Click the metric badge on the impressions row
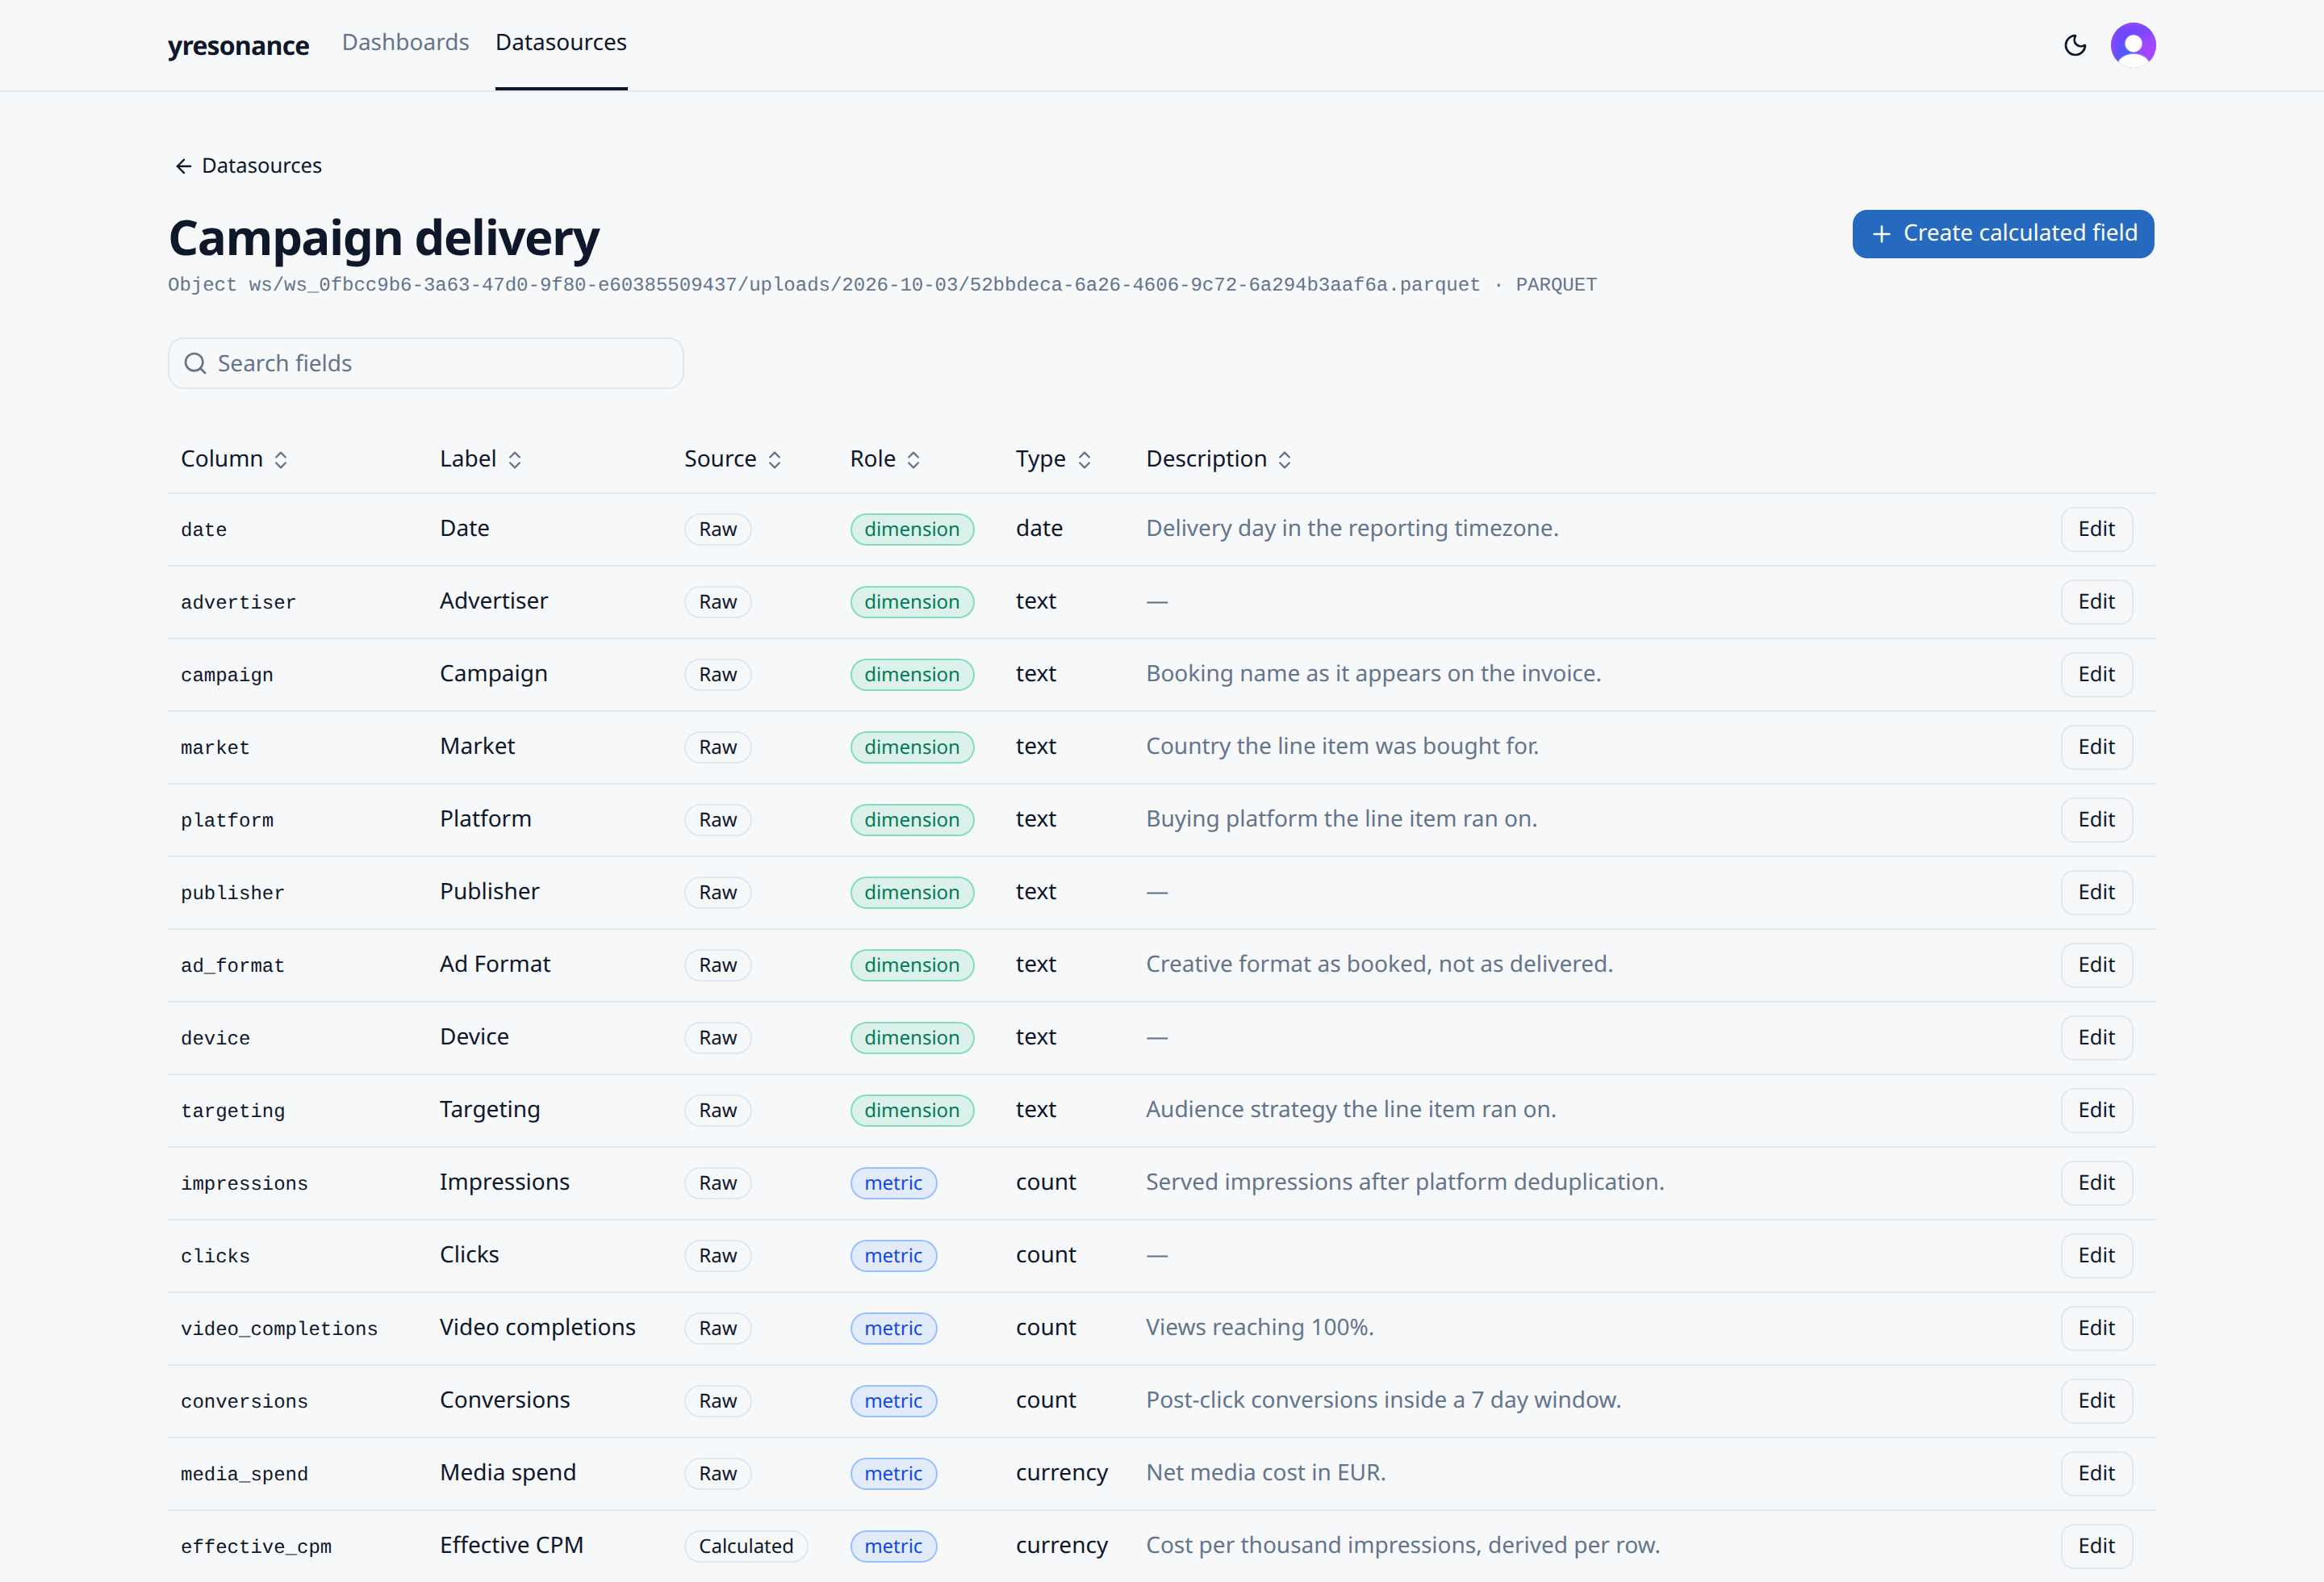 [x=893, y=1183]
